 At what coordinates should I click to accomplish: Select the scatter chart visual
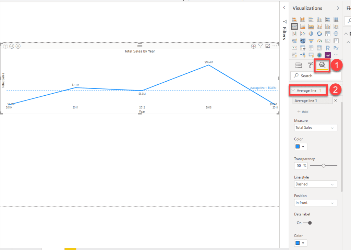coord(303,34)
